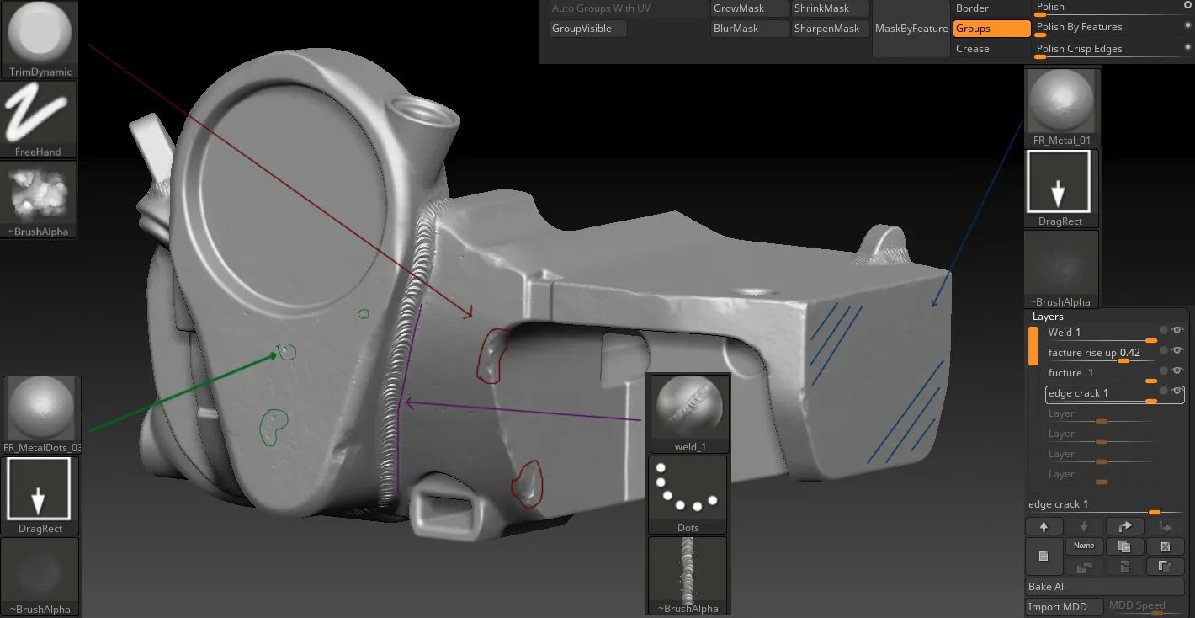Toggle visibility eye of Weld 1 layer
The image size is (1195, 618).
tap(1177, 330)
